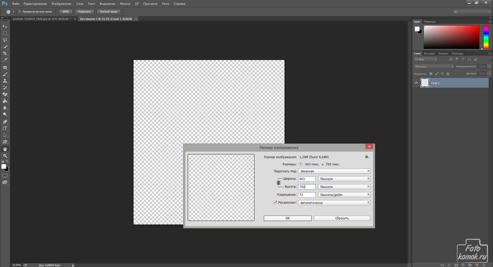
Task: Toggle the Прокрутка во всех окнах checkbox
Action: tap(19, 11)
